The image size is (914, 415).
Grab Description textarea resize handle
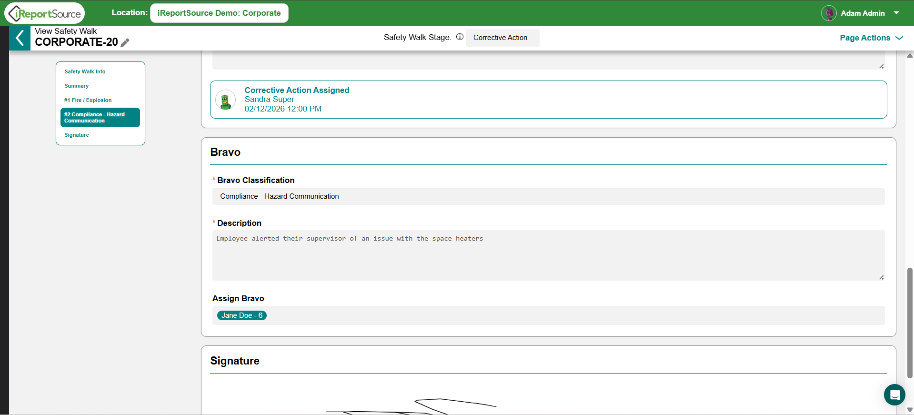coord(881,277)
